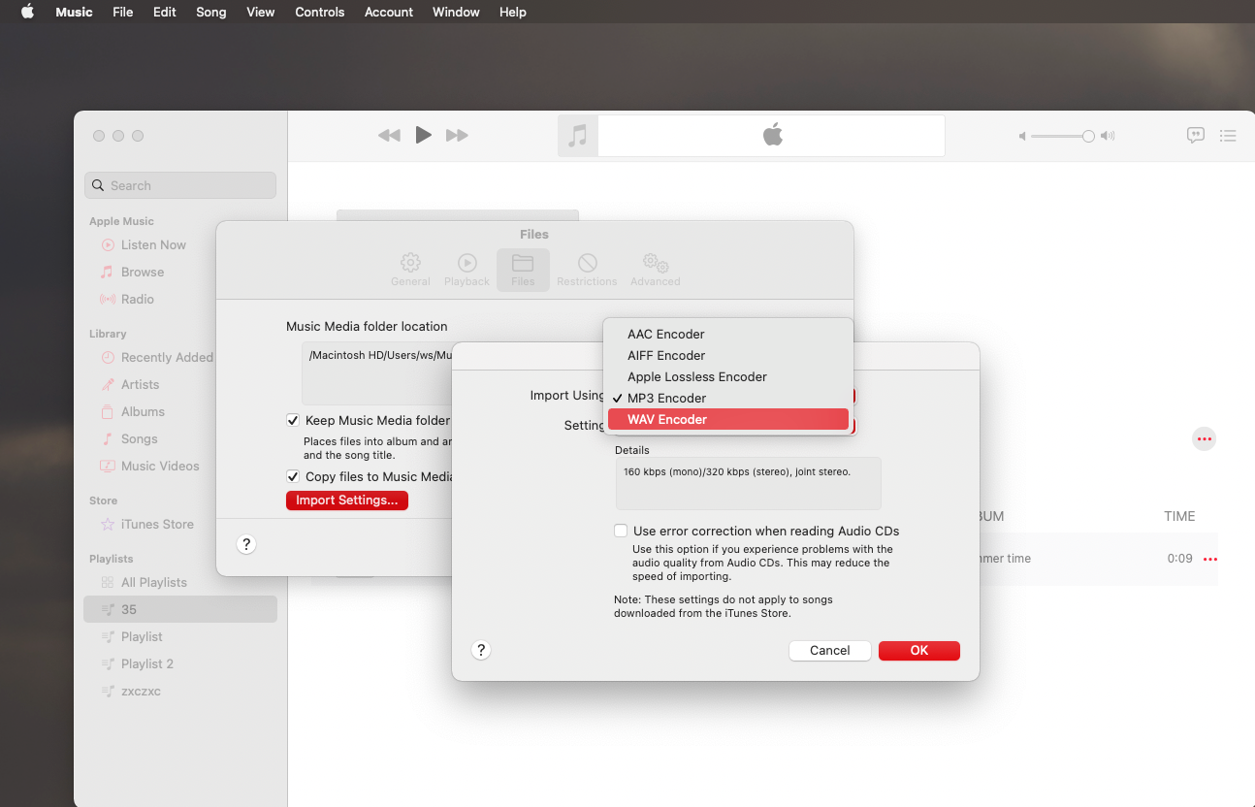Go to Listen Now in sidebar
Viewport: 1255px width, 807px height.
tap(153, 244)
